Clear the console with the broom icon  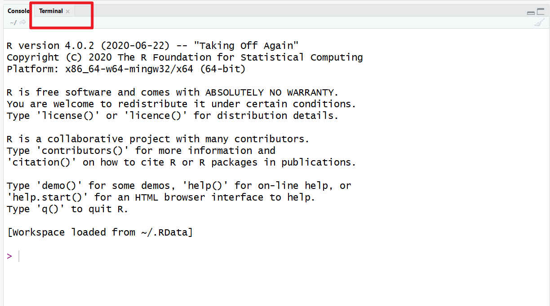pyautogui.click(x=539, y=22)
